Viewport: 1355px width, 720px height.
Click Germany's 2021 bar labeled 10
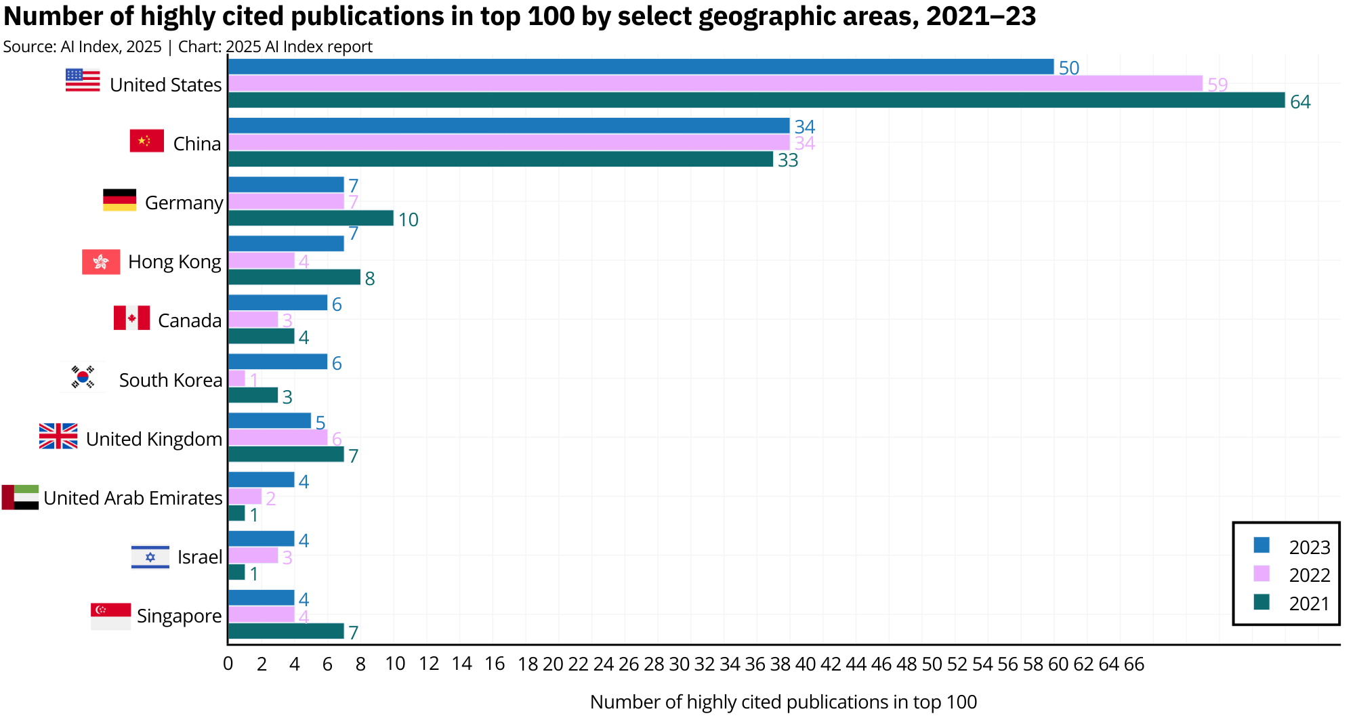(x=310, y=218)
